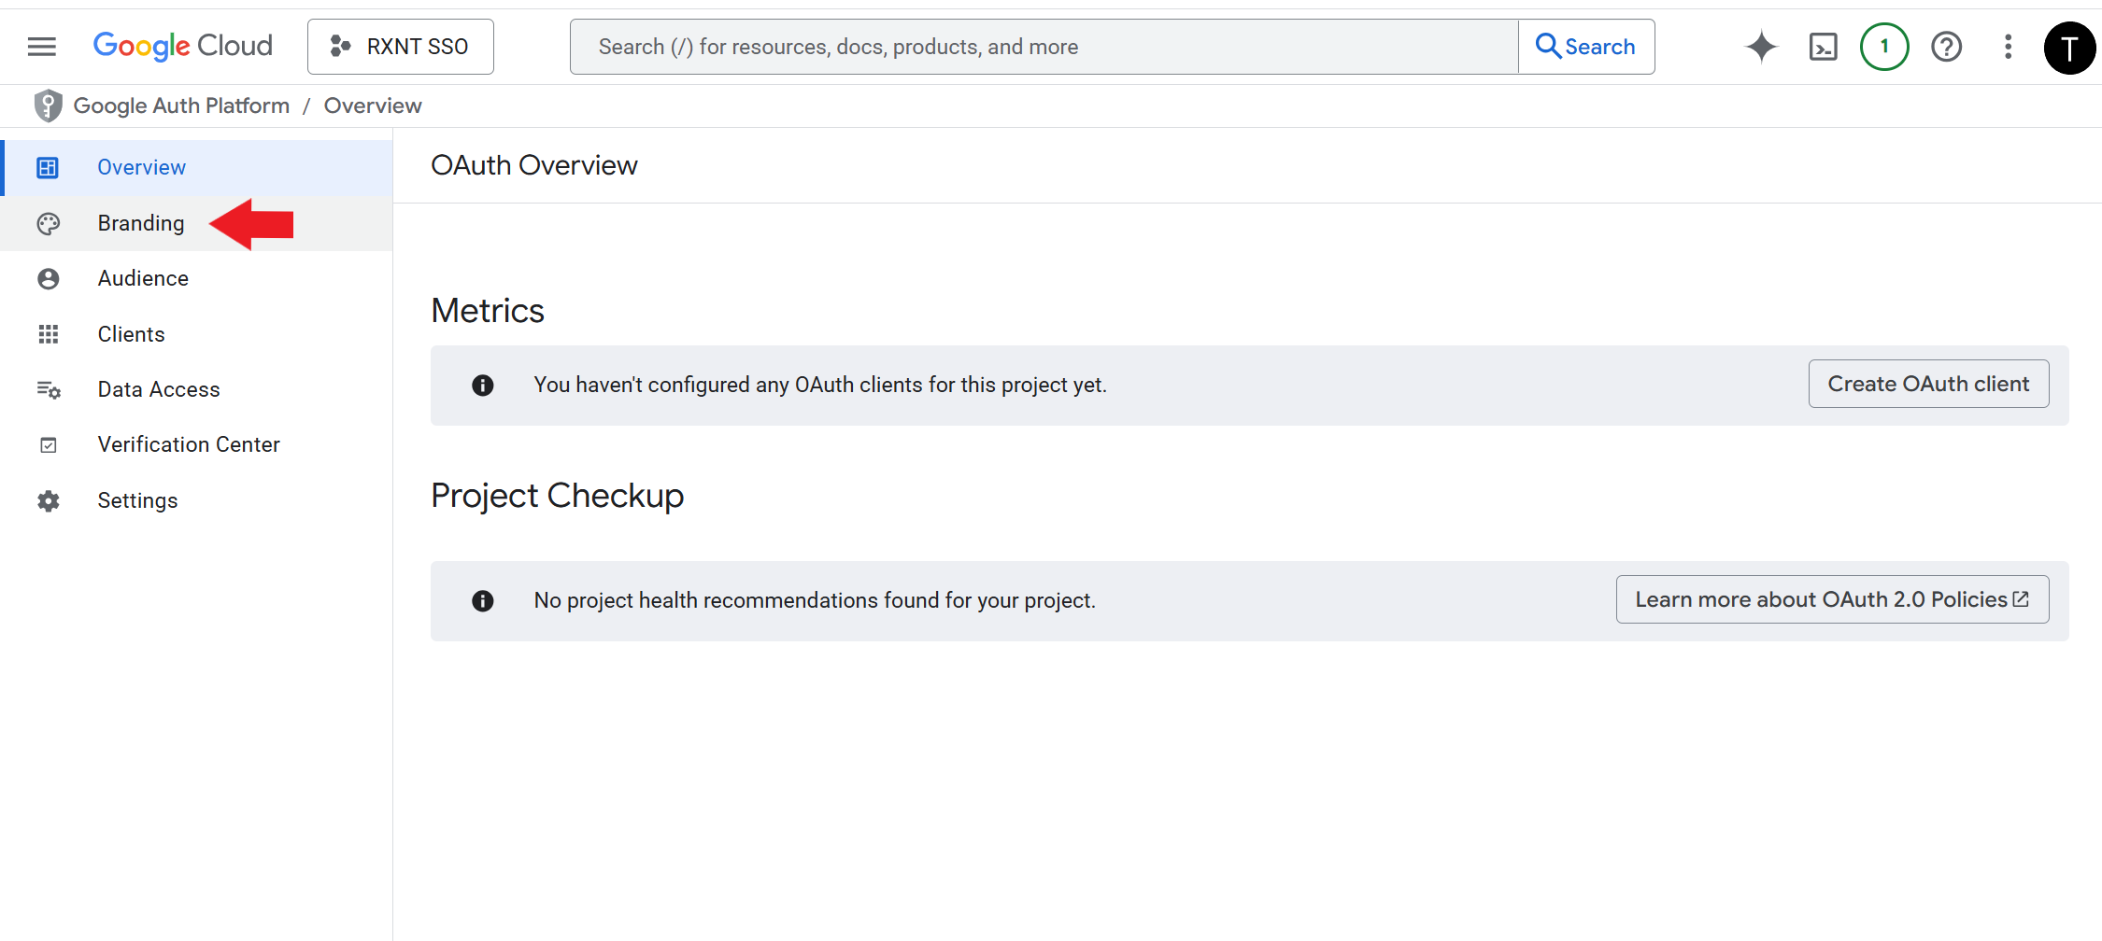Open the navigation hamburger menu
This screenshot has width=2102, height=941.
(41, 46)
